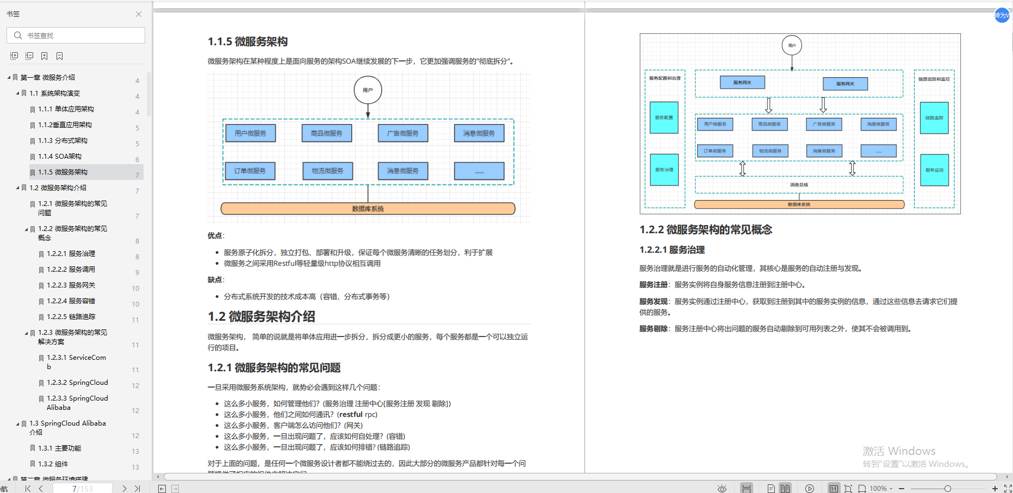This screenshot has width=1013, height=493.
Task: Open bookmark 1.1.1 单体应用架构
Action: point(66,109)
